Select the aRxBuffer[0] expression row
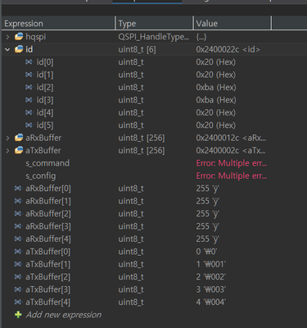Image resolution: width=307 pixels, height=328 pixels. 154,189
